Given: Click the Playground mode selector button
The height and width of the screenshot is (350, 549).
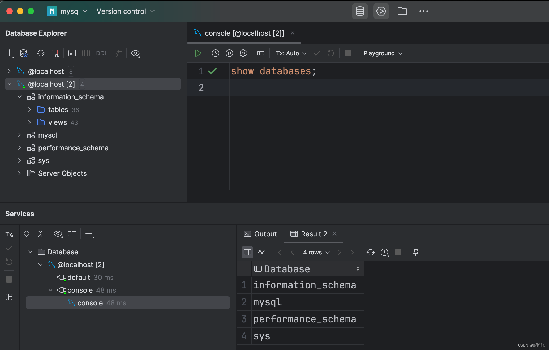Looking at the screenshot, I should (x=382, y=53).
